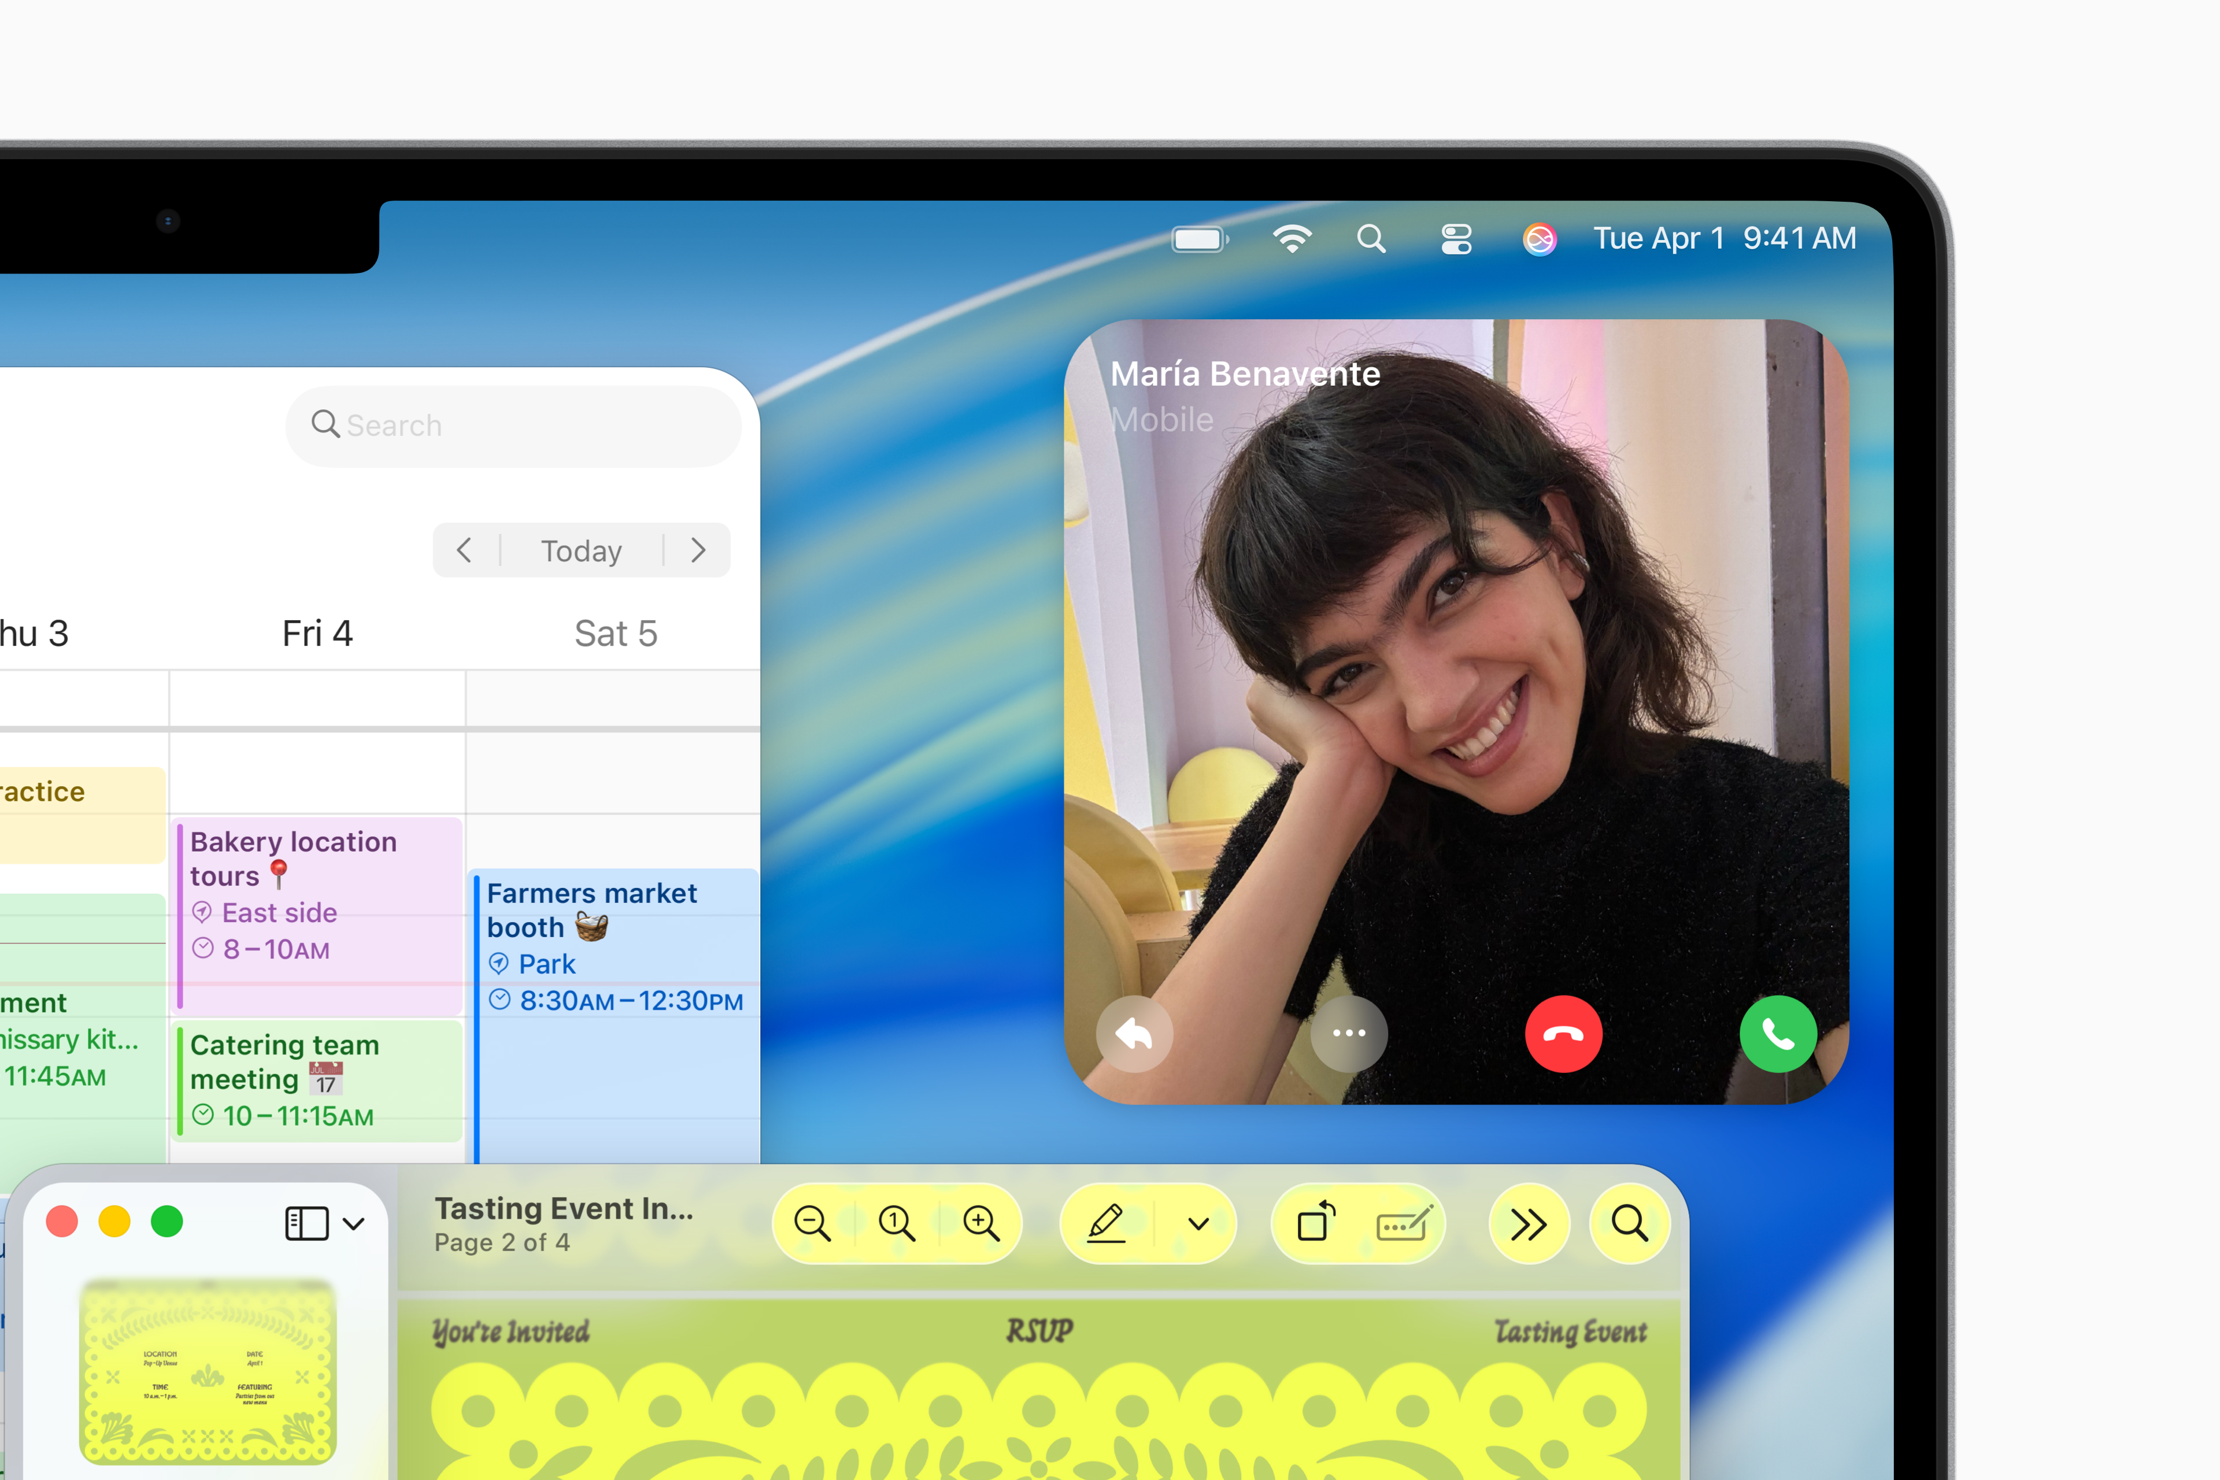Open Control Center from the menu bar
The image size is (2220, 1480).
pyautogui.click(x=1456, y=238)
